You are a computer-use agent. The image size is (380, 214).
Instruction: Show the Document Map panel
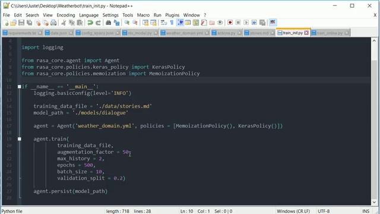[x=196, y=23]
